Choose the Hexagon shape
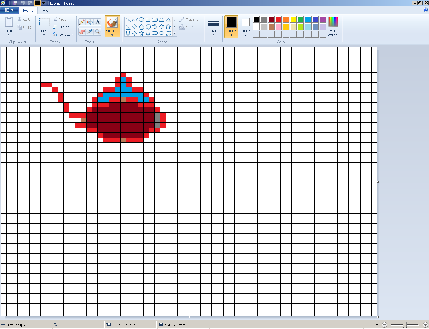 click(x=148, y=27)
